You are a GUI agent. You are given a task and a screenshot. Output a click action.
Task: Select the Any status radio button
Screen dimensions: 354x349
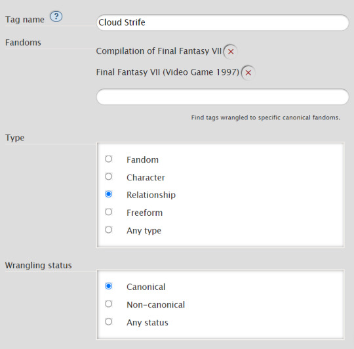tap(109, 321)
